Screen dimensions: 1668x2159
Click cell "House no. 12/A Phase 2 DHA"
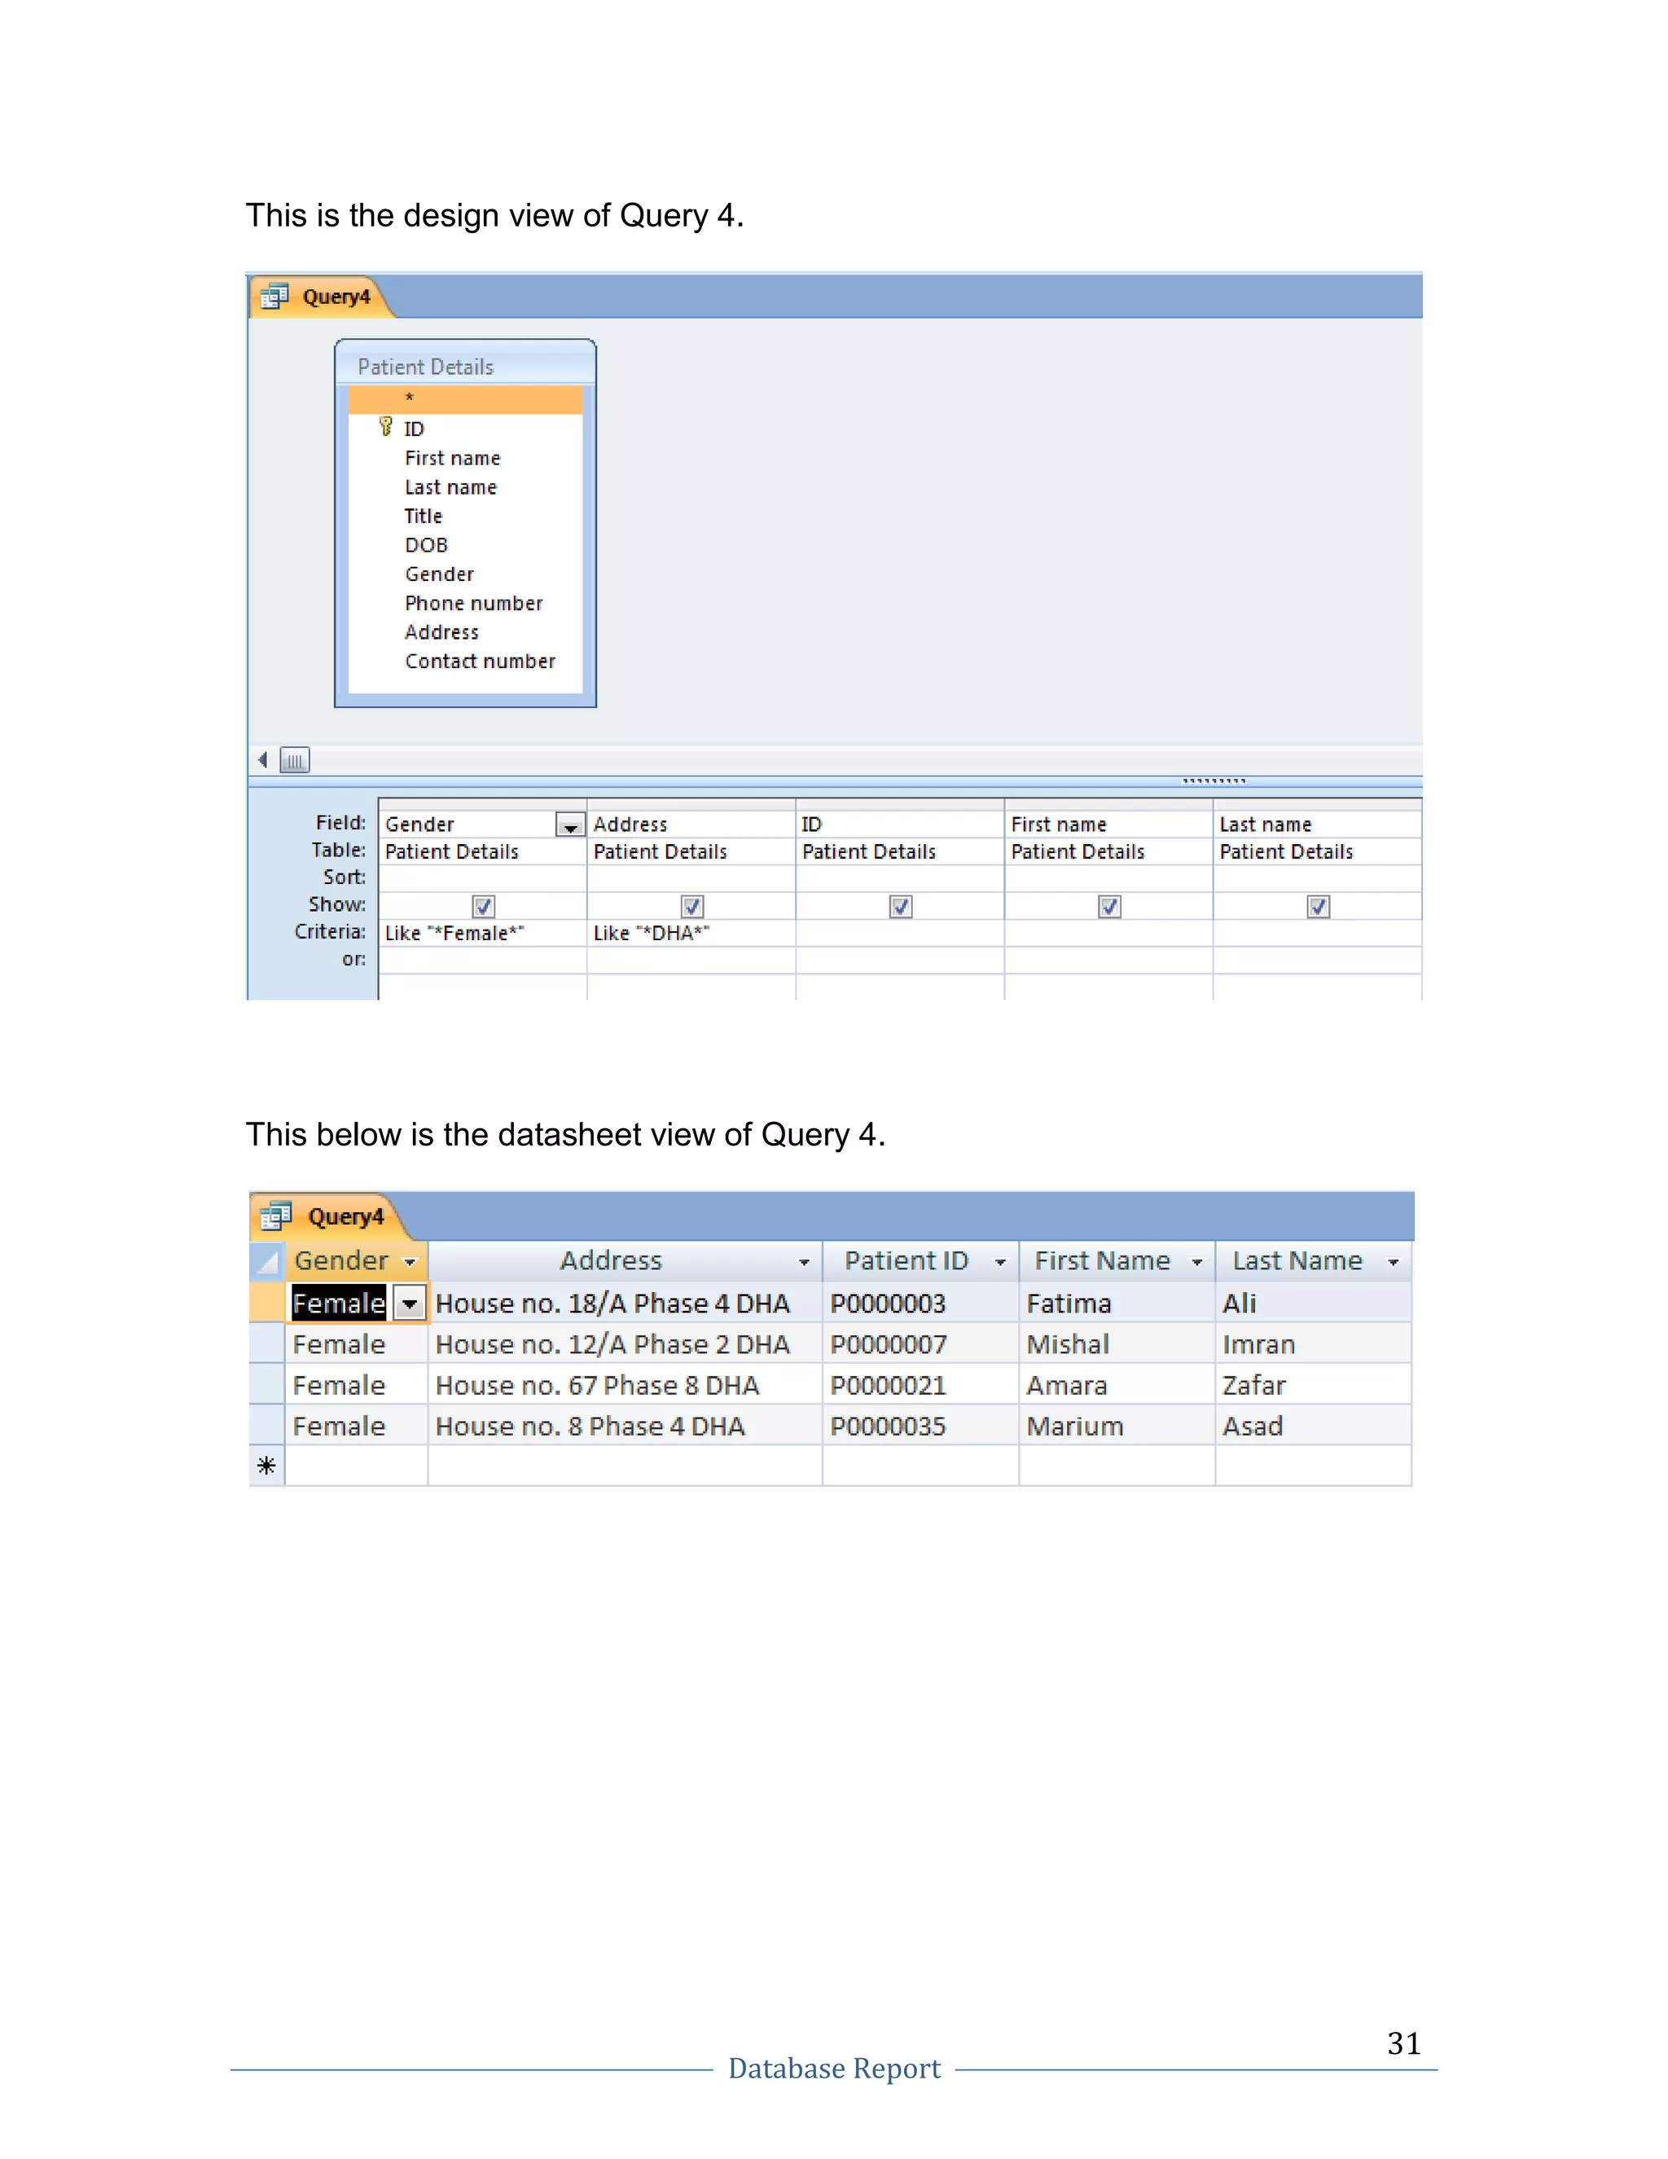[625, 1344]
